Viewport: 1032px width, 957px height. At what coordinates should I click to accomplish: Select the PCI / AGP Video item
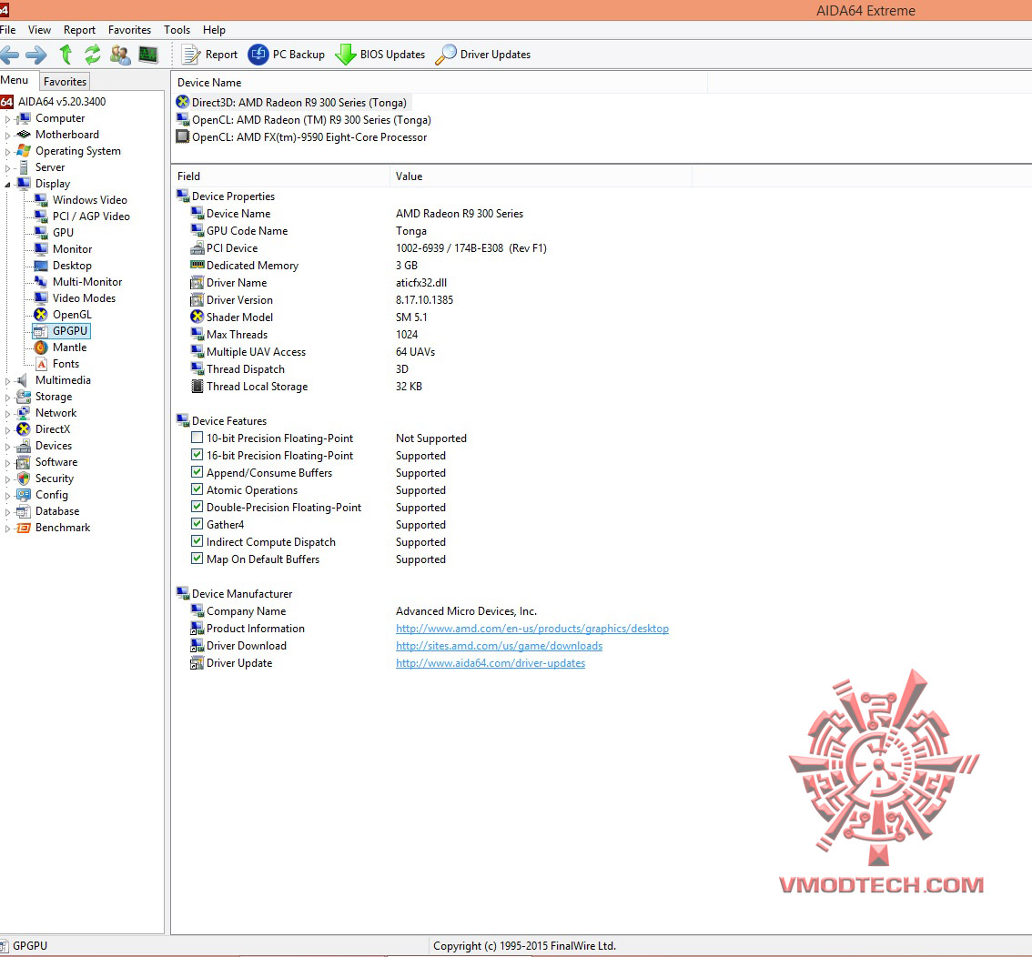[91, 217]
